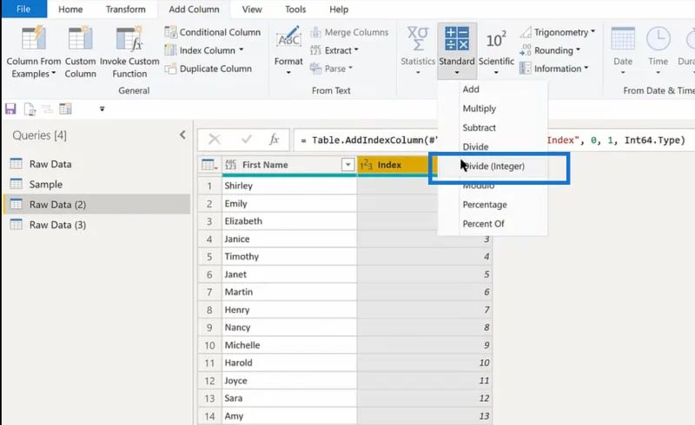The width and height of the screenshot is (695, 425).
Task: Click the cell containing Harold
Action: coord(289,363)
